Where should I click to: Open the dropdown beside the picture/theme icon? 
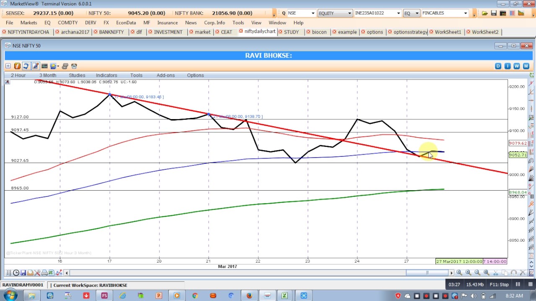tap(58, 66)
